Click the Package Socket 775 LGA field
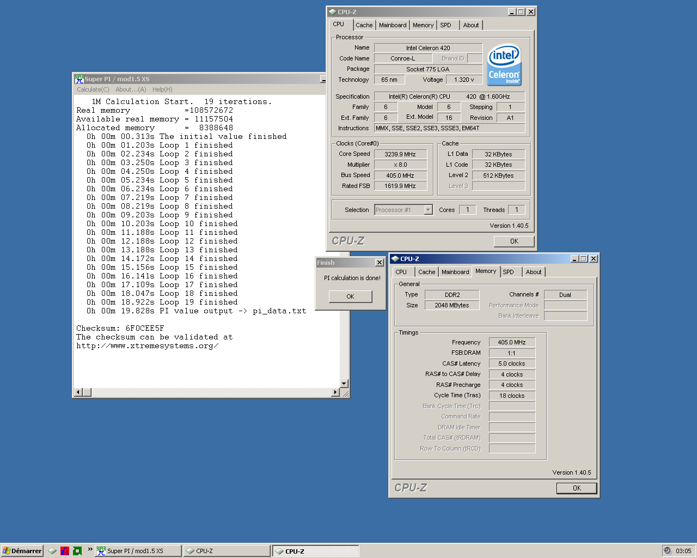This screenshot has height=558, width=697. pos(428,69)
